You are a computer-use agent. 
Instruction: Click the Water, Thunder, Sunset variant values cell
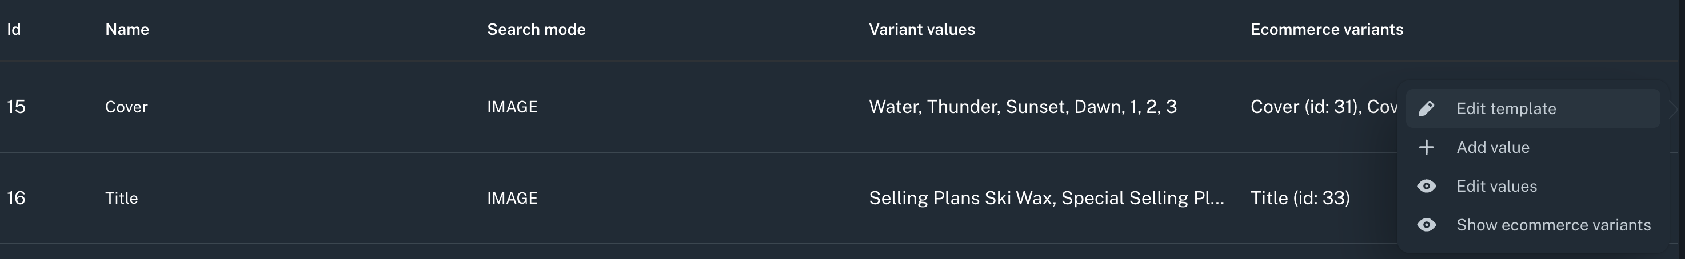click(x=1023, y=107)
